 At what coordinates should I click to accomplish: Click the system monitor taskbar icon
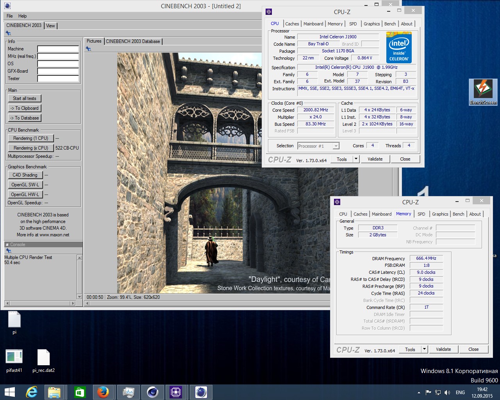point(128,392)
